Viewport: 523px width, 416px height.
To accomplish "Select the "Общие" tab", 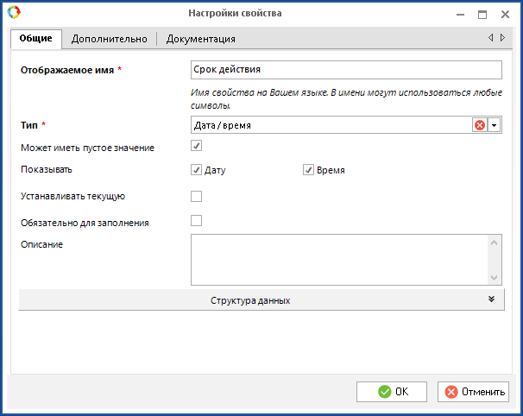I will pos(36,39).
